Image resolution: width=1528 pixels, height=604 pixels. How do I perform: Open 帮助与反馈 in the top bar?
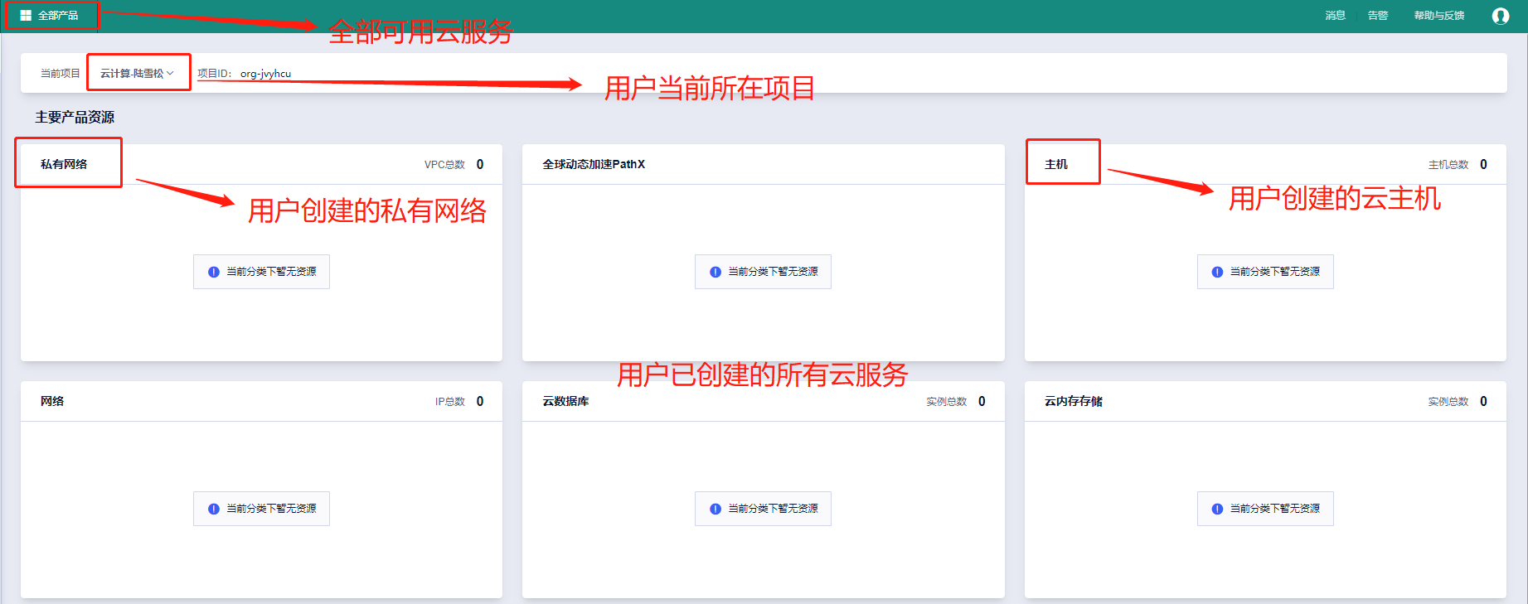1439,16
